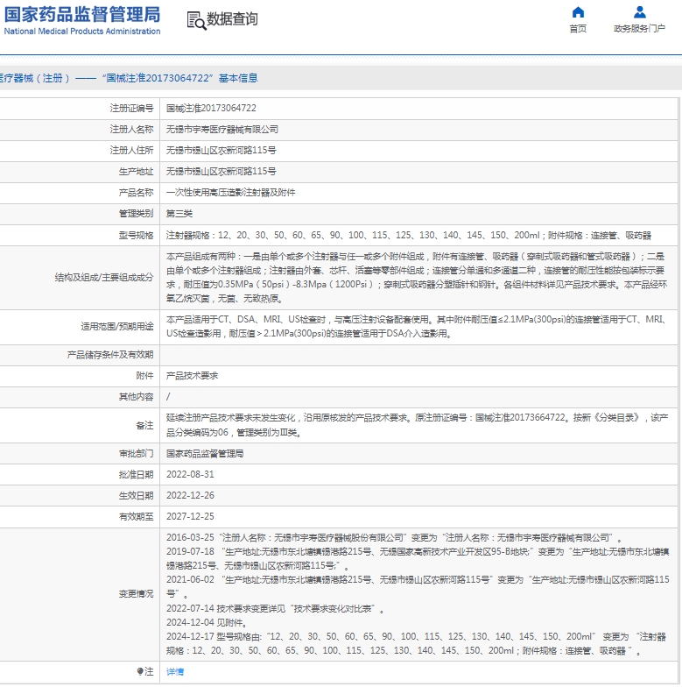Screen dimensions: 682x687
Task: Click product name 一次性使用高压造影注射器及附件
Action: (x=231, y=193)
